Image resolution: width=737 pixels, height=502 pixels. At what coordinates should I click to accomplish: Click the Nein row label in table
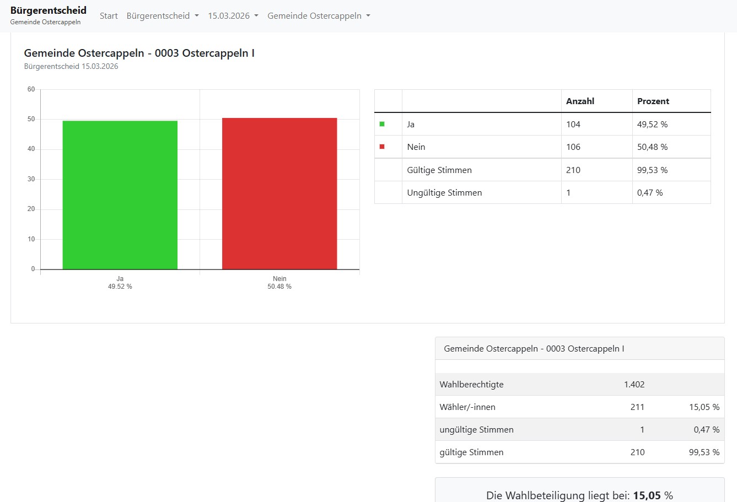tap(416, 147)
